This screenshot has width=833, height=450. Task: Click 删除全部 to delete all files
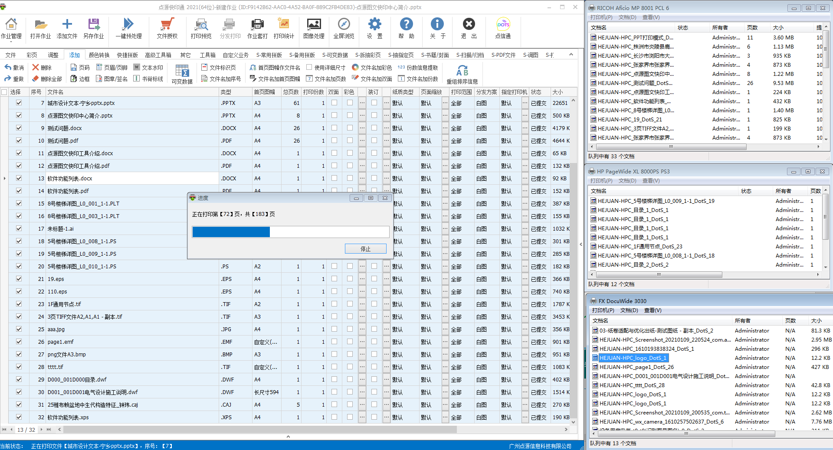47,79
